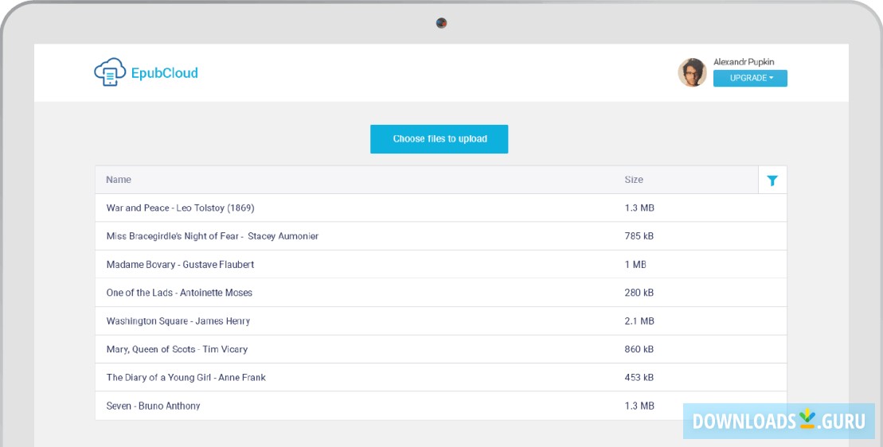Select Washington Square - James Henry
This screenshot has width=883, height=447.
click(178, 321)
